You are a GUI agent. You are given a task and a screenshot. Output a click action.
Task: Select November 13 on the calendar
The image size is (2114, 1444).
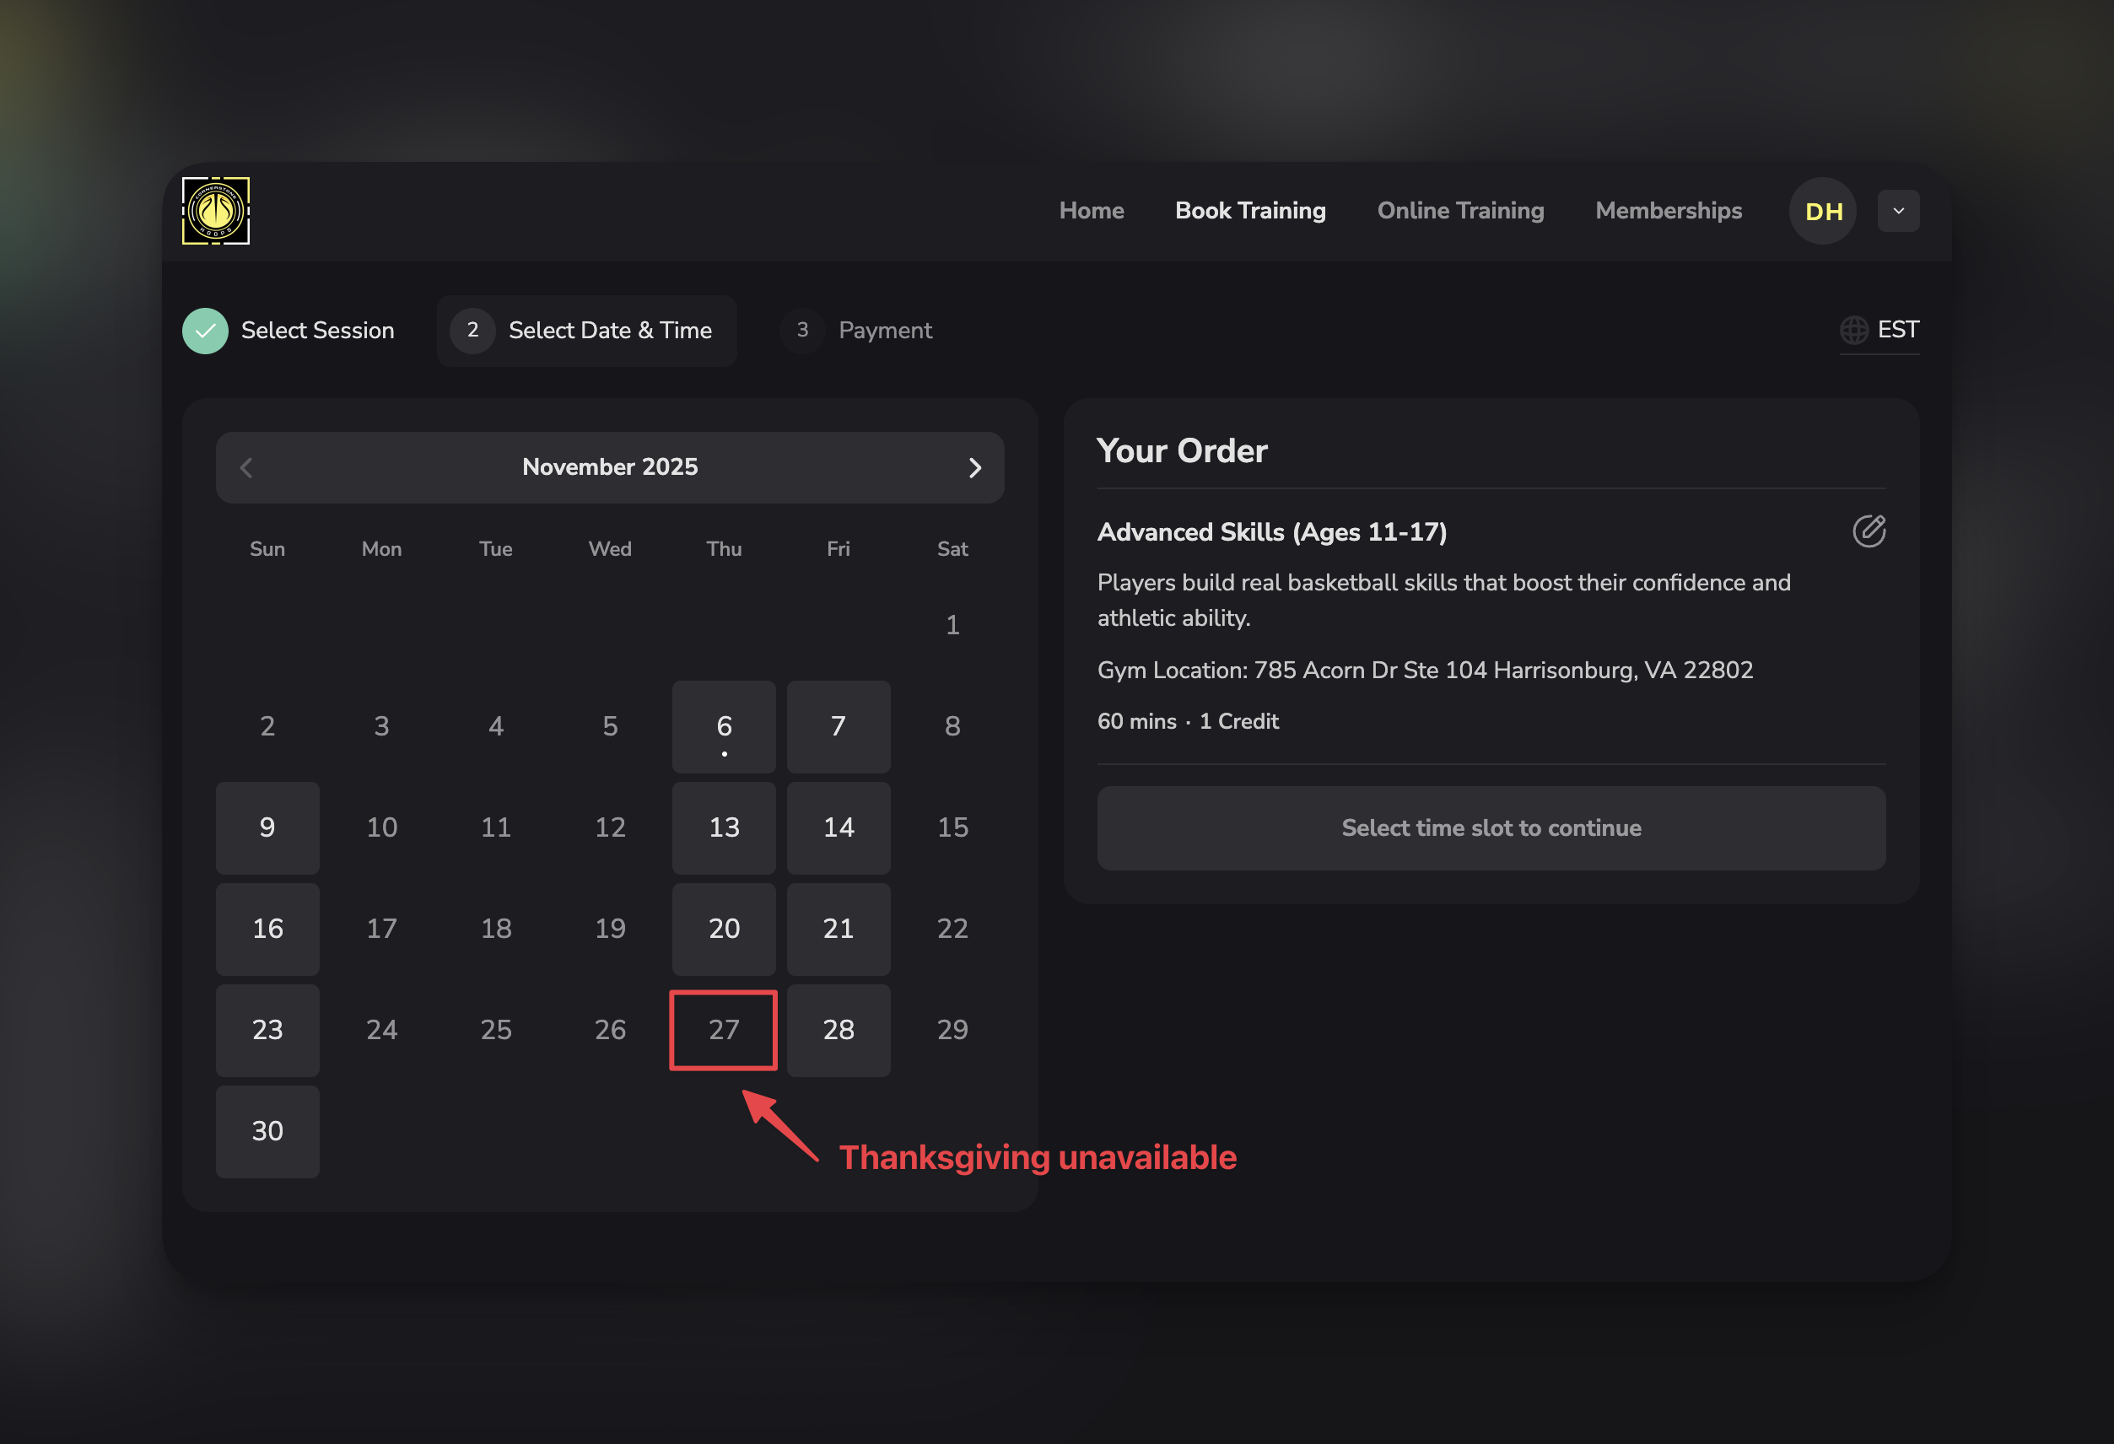(723, 827)
